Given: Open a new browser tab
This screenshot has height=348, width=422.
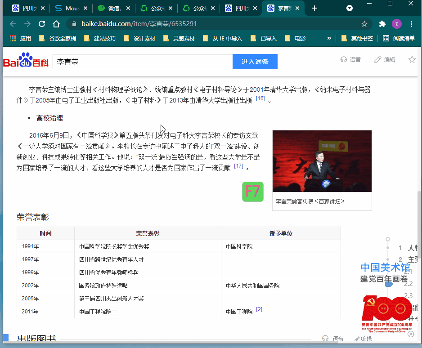Looking at the screenshot, I should 314,8.
